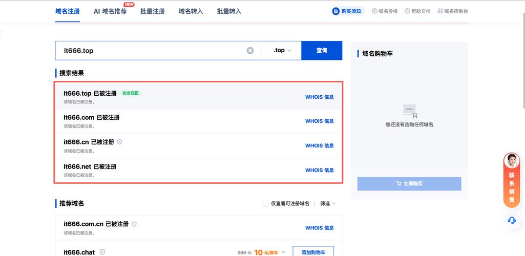Click the 推荐域名 section heading

pyautogui.click(x=72, y=203)
